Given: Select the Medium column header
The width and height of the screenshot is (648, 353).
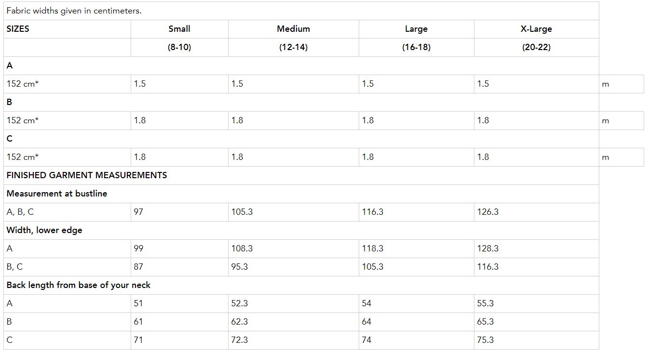Looking at the screenshot, I should [x=293, y=29].
